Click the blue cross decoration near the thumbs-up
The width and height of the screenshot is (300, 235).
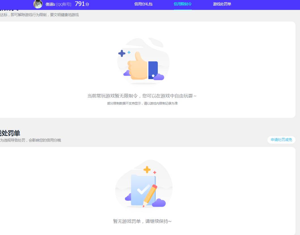121,53
